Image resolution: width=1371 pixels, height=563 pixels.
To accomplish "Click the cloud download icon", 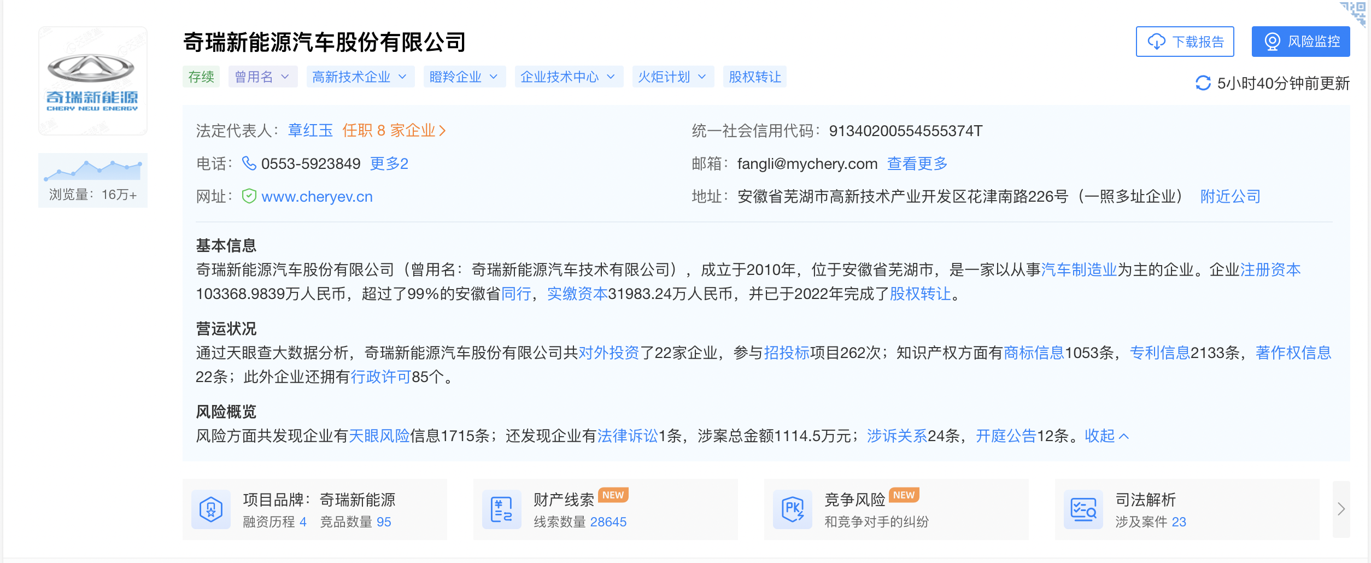I will (1156, 42).
